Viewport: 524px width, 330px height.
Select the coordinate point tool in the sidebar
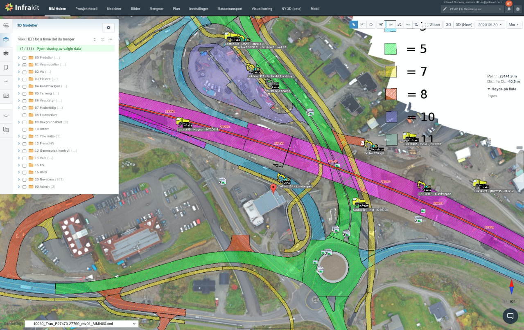coord(6,81)
